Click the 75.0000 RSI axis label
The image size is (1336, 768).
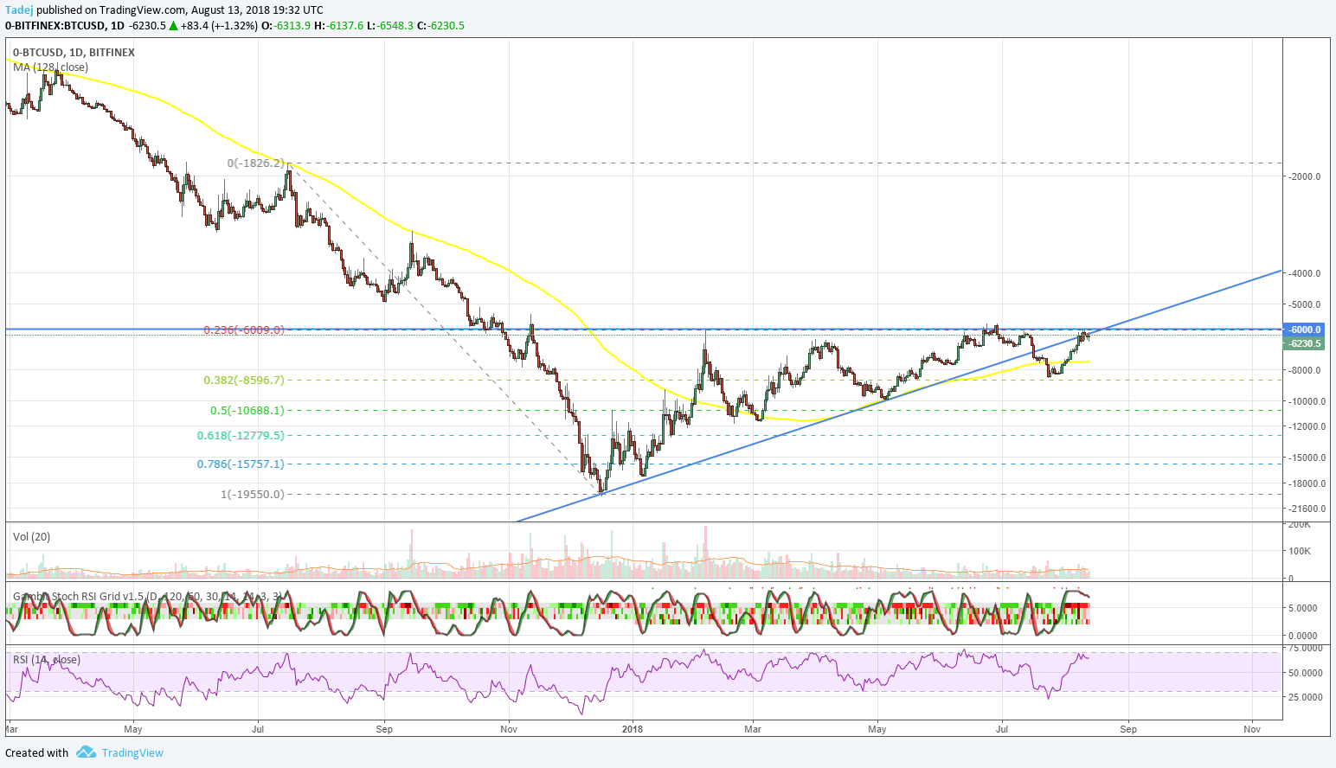click(x=1305, y=648)
